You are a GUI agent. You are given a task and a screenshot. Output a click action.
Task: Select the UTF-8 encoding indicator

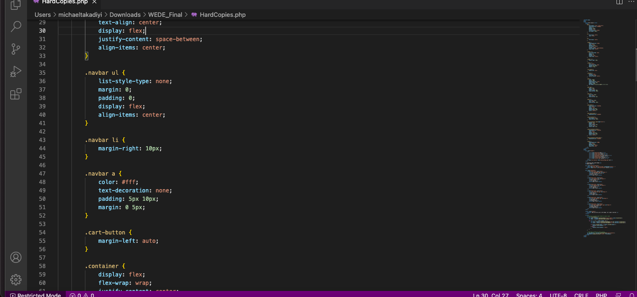[x=558, y=295]
